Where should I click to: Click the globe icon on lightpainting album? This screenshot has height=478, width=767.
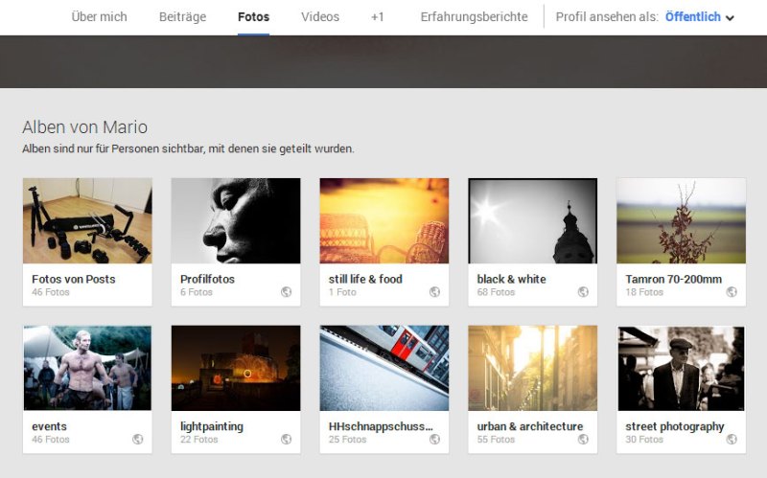tap(286, 440)
